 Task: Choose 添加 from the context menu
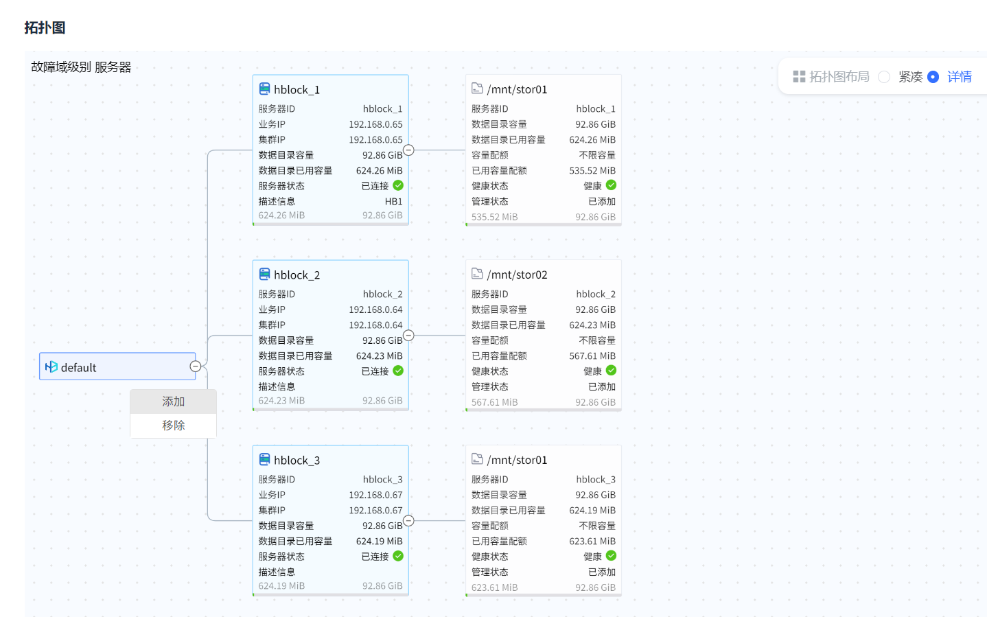[173, 401]
